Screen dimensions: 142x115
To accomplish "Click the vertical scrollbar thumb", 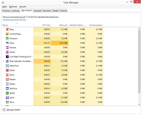I will (139, 61).
